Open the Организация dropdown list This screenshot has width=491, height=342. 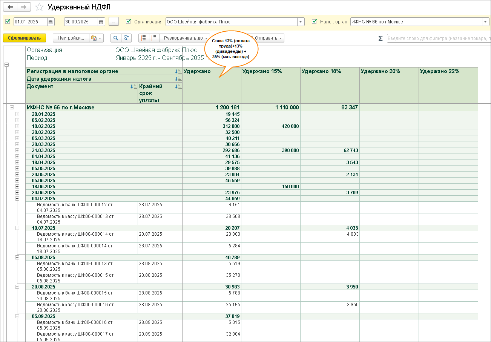pos(301,22)
